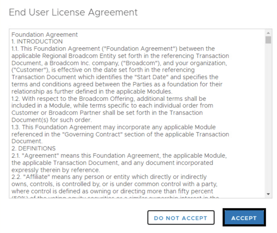Click the line starting 1.3. This Foundation

pos(114,127)
